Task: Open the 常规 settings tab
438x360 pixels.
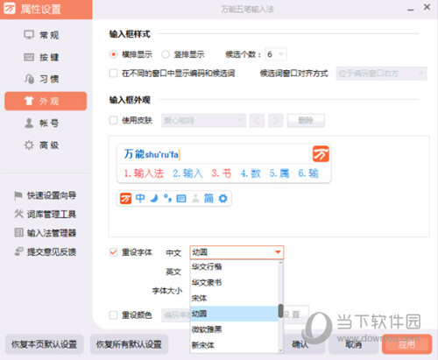Action: point(46,35)
